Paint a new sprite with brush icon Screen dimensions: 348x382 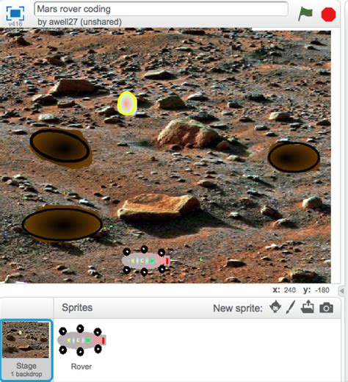point(291,307)
